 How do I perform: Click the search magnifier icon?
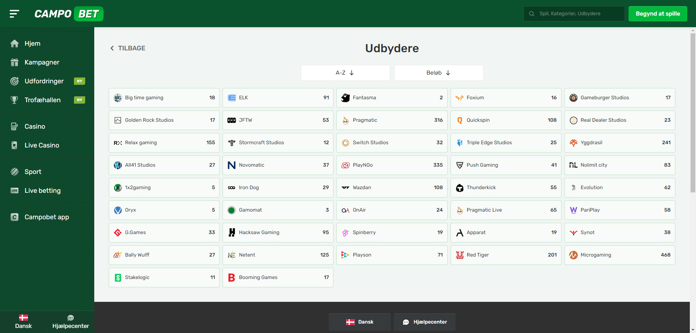[532, 14]
